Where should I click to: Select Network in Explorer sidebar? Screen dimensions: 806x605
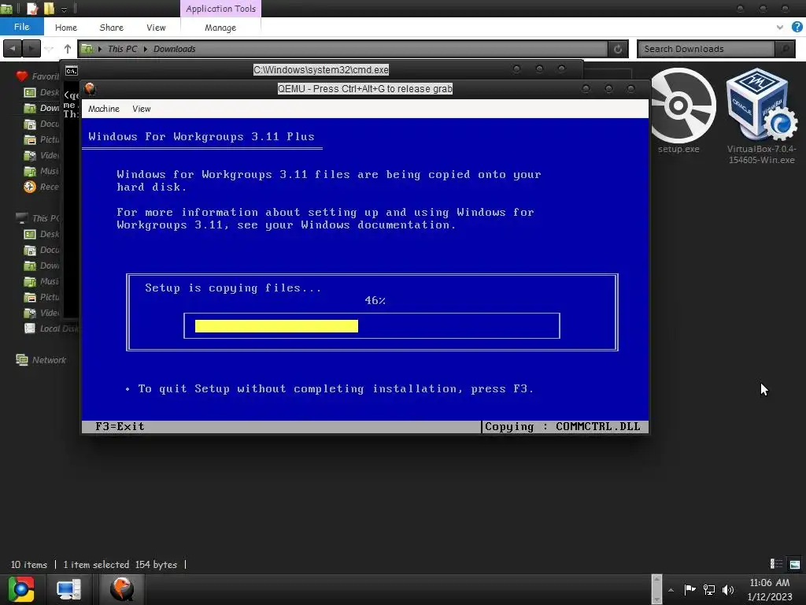[41, 360]
